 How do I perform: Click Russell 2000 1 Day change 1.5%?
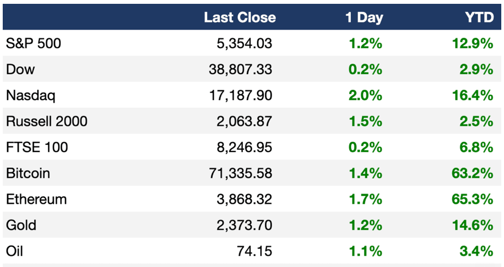pyautogui.click(x=365, y=122)
